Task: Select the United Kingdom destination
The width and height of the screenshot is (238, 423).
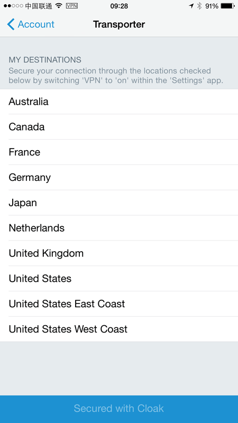Action: (119, 253)
